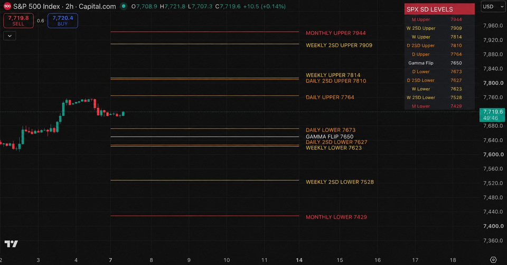
Task: Expand the collapsed legend chevron
Action: (x=10, y=36)
